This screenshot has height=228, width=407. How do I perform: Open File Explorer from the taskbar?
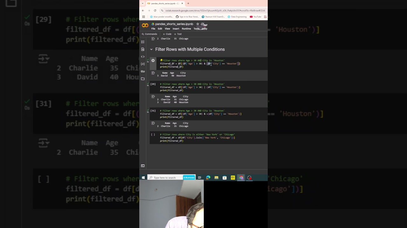[x=216, y=178]
